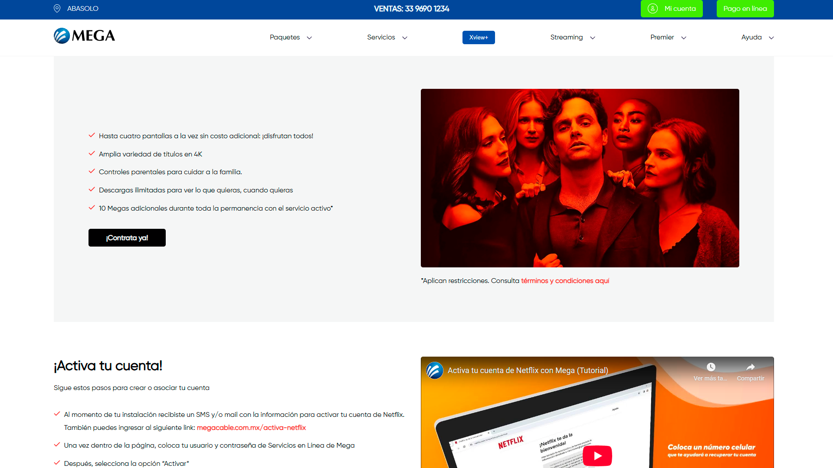This screenshot has width=833, height=468.
Task: Click the user profile icon in Mi cuenta
Action: coord(653,9)
